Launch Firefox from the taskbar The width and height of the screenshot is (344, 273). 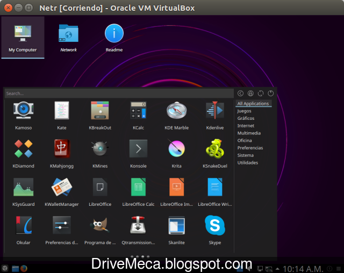pos(24,268)
